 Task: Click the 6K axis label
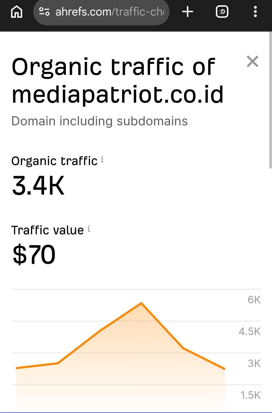[x=254, y=300]
